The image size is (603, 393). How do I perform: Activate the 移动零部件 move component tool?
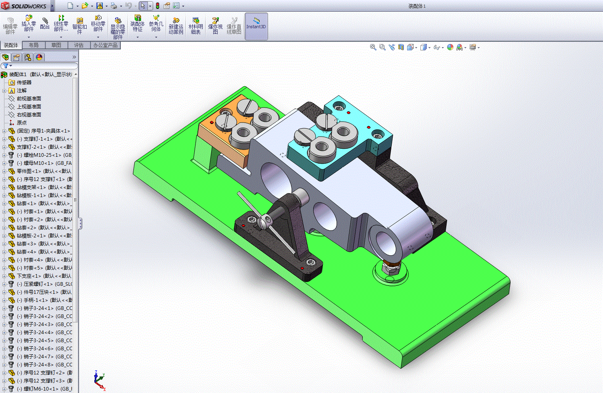[98, 23]
